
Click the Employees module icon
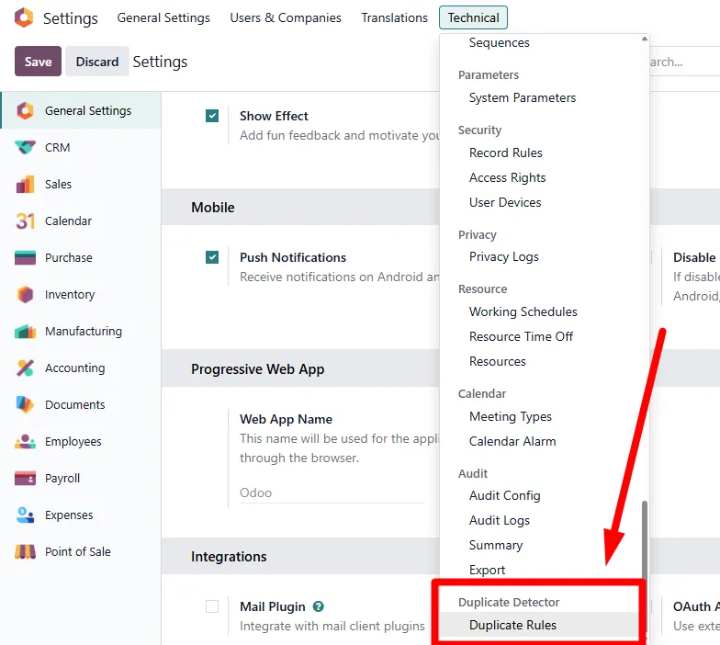tap(25, 441)
